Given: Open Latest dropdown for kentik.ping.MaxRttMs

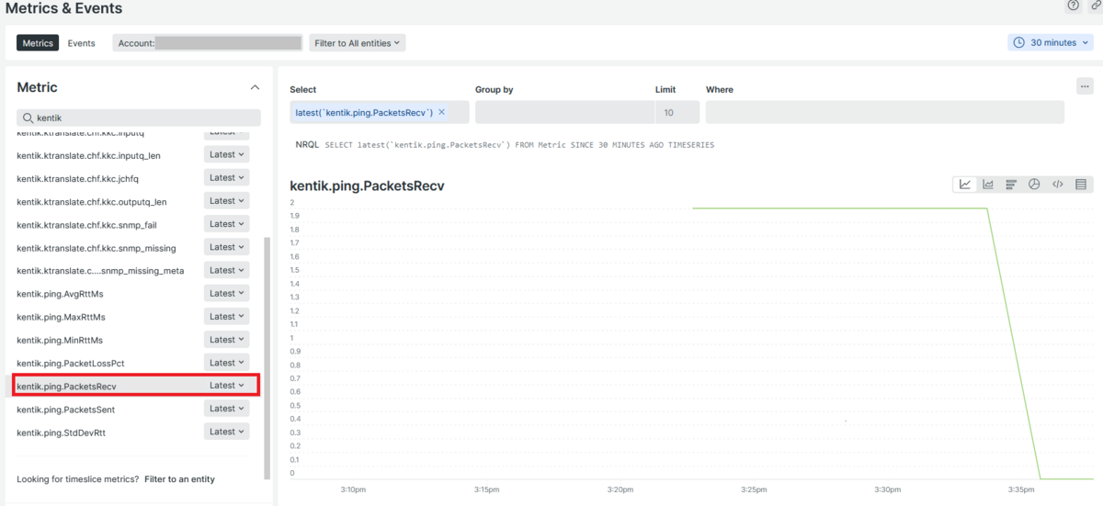Looking at the screenshot, I should (x=226, y=317).
